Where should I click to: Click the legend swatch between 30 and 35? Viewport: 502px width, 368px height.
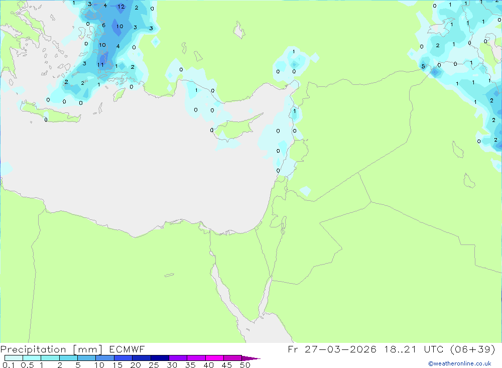pyautogui.click(x=178, y=358)
